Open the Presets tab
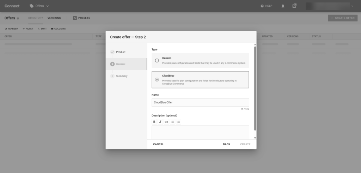Screen dimensions: 361x173 (x=81, y=18)
